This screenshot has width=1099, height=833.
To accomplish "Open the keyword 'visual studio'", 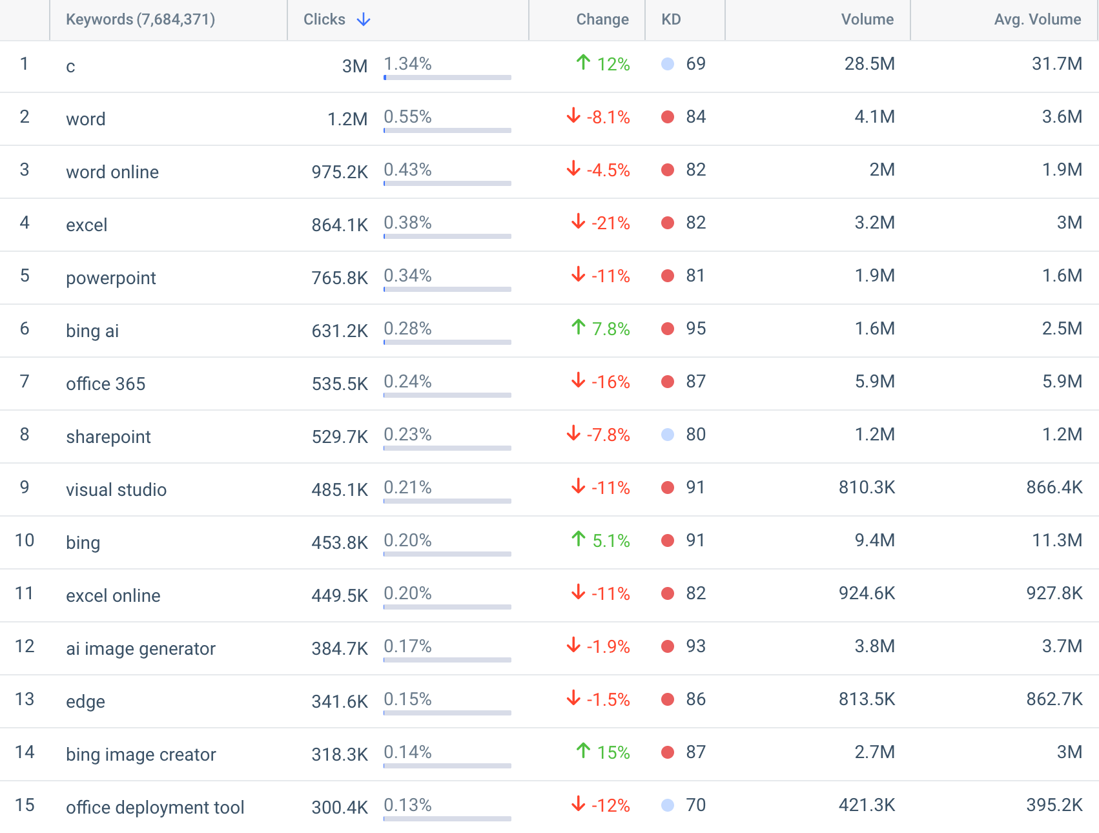I will pyautogui.click(x=116, y=489).
